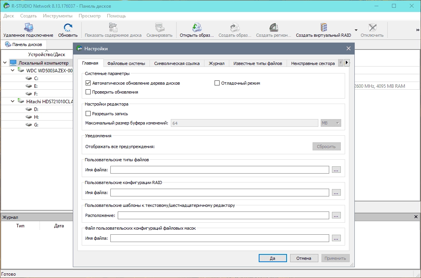The image size is (421, 278).
Task: Open the Remote connection tool (Удаленное подключение)
Action: click(28, 30)
